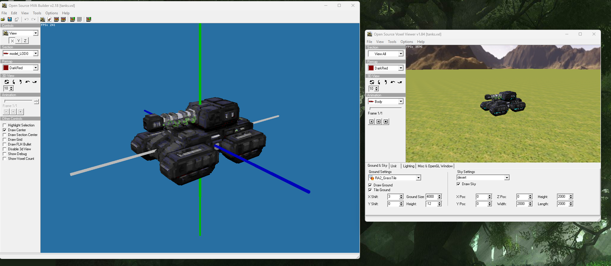611x266 pixels.
Task: Tick the Disable 3d View checkbox
Action: [4, 149]
